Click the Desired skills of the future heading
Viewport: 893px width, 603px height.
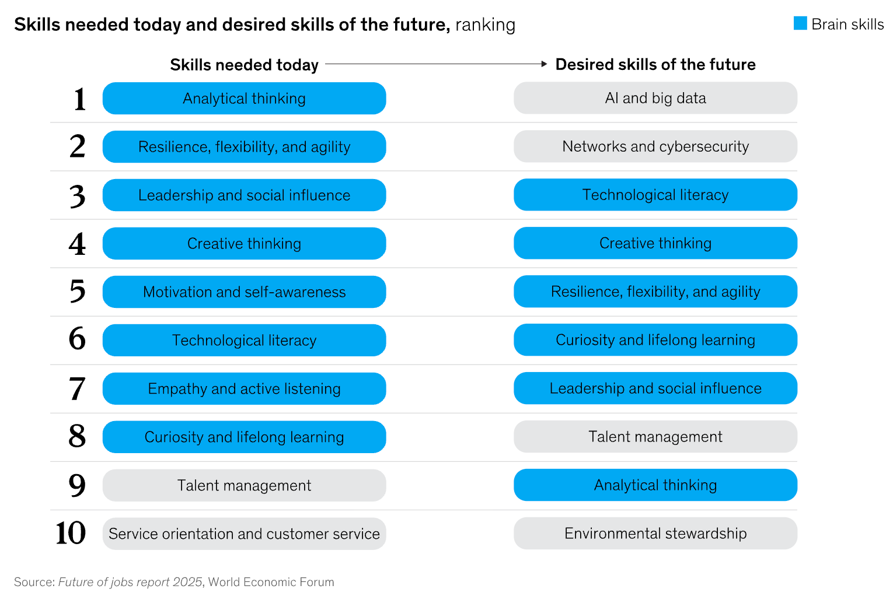[655, 64]
